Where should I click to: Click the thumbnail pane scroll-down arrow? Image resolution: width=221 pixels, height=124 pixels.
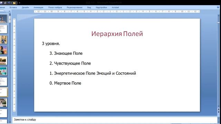10,122
